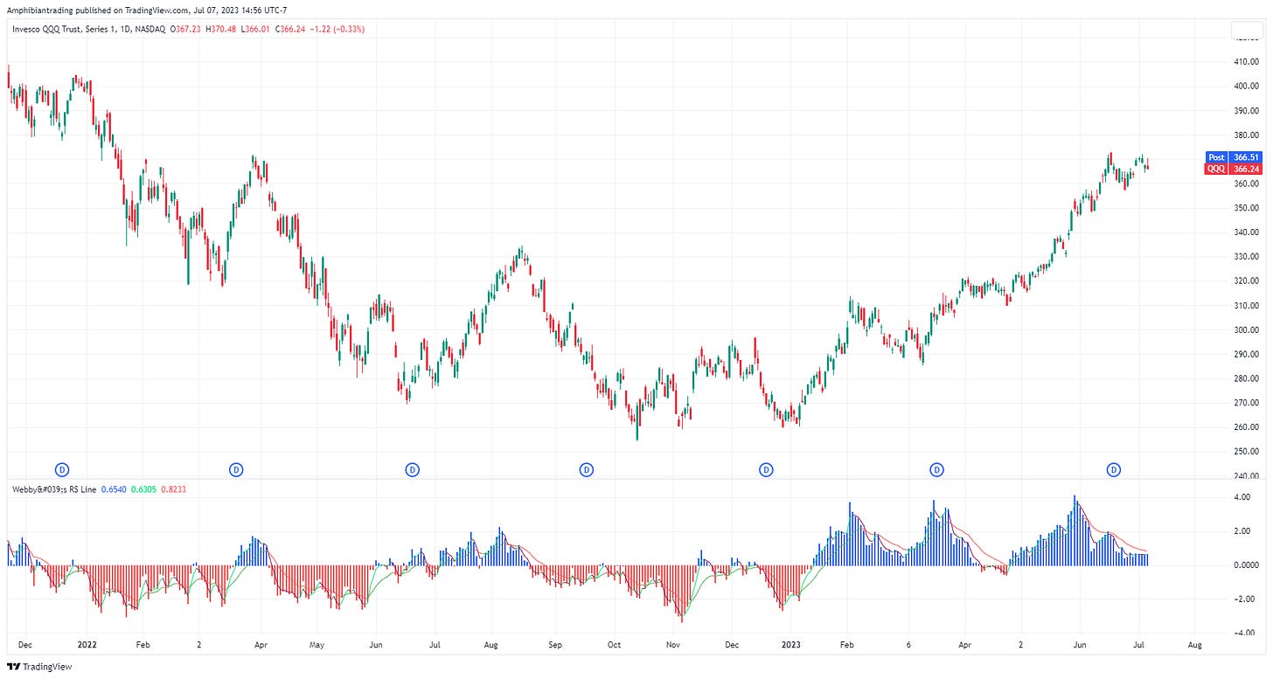Click the TradingView logo in bottom corner
Screen dimensions: 1273x679
(39, 667)
